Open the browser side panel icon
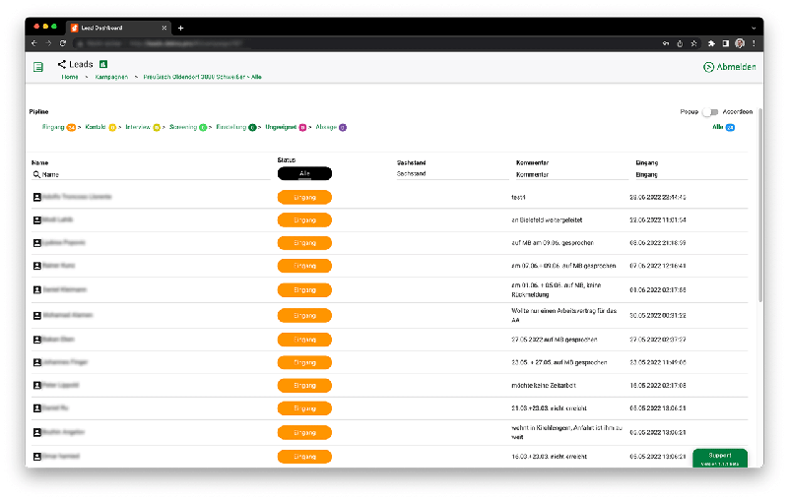788x500 pixels. click(725, 43)
